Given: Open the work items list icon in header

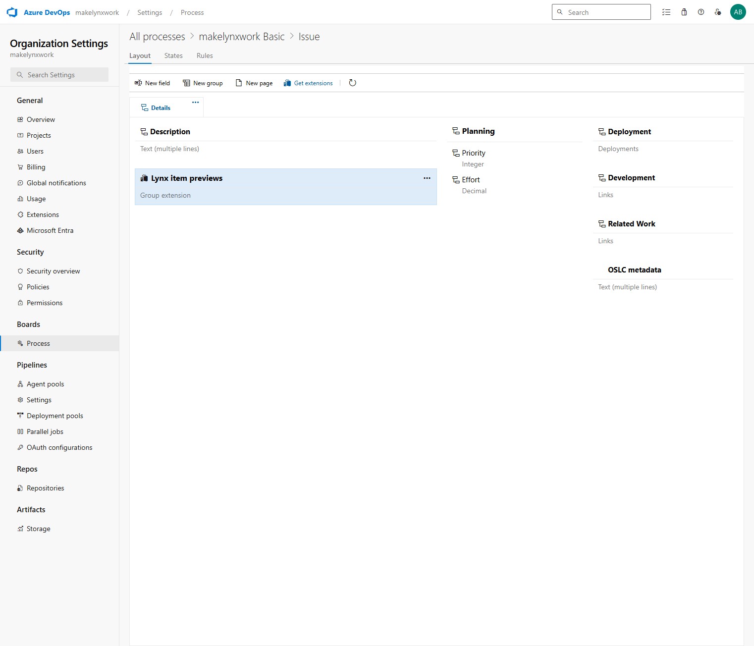Looking at the screenshot, I should coord(666,12).
